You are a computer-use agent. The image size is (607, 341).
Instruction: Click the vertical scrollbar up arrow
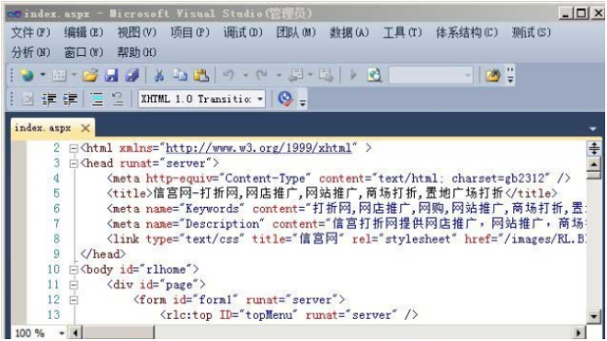click(594, 165)
